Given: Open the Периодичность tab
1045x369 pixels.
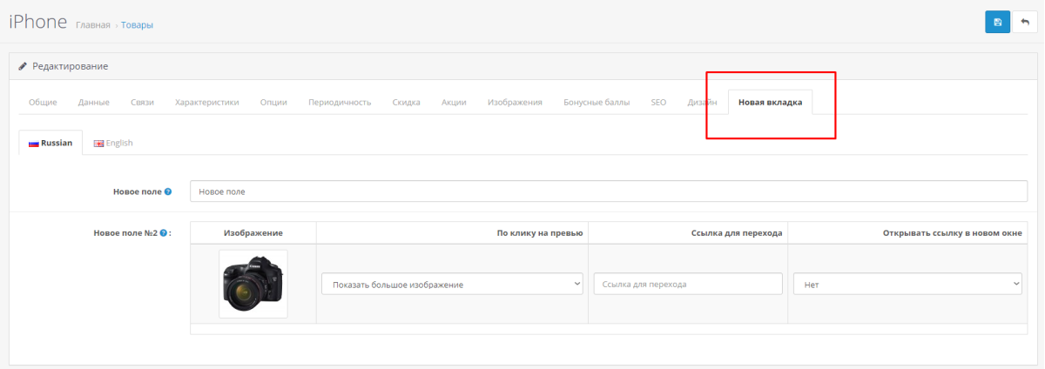Looking at the screenshot, I should [340, 103].
